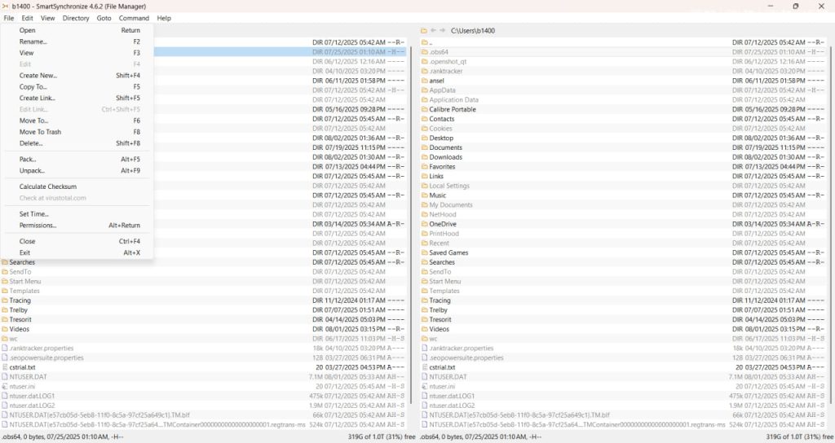Click the Music folder icon in right pane
This screenshot has width=835, height=443.
pyautogui.click(x=424, y=195)
